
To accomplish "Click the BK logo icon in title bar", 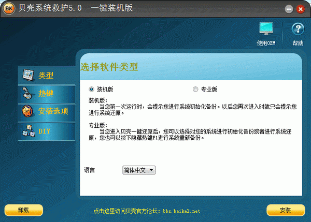I will [x=9, y=8].
